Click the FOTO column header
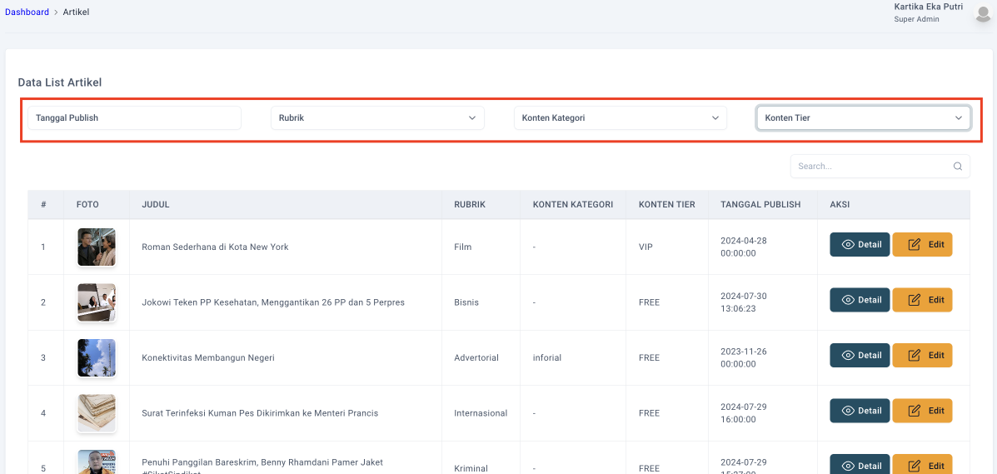997x474 pixels. click(87, 204)
